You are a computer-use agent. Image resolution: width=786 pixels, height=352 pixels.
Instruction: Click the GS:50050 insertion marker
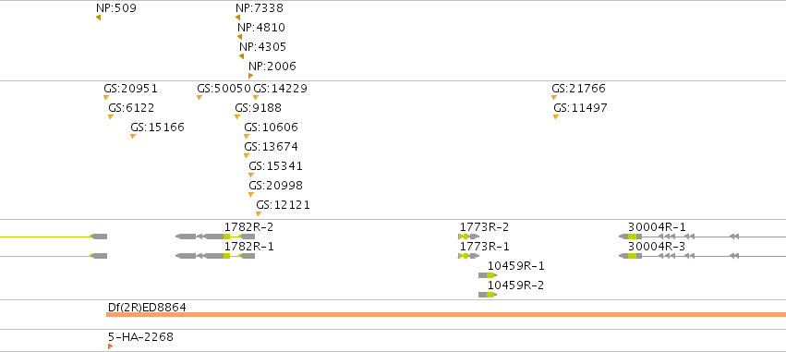click(199, 97)
